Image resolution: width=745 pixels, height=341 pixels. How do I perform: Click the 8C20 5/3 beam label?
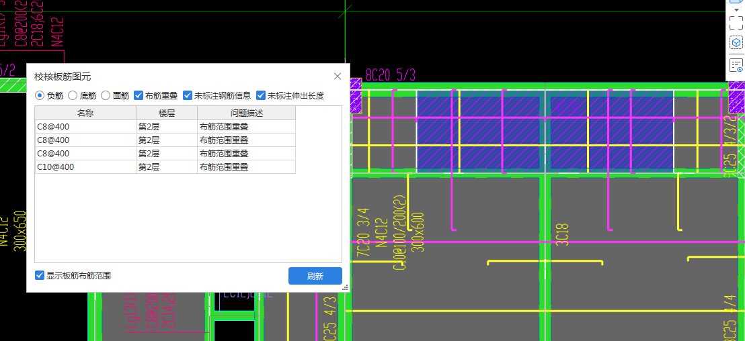pos(391,75)
